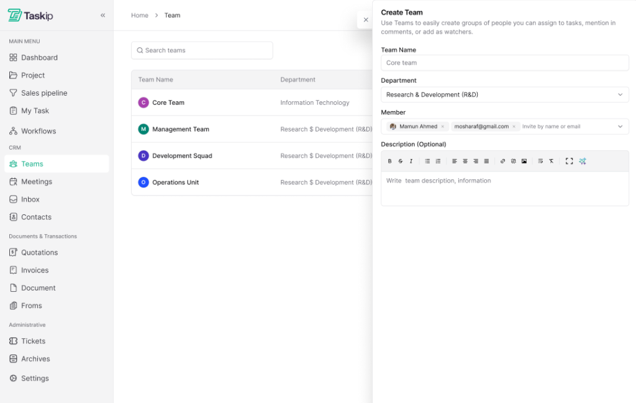Insert image into team description
This screenshot has height=403, width=636.
524,161
